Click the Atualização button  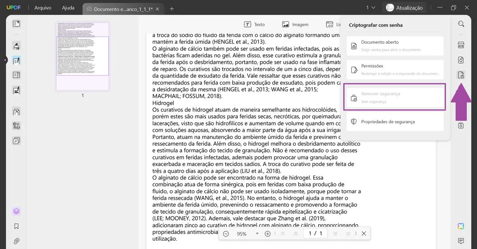(x=404, y=8)
